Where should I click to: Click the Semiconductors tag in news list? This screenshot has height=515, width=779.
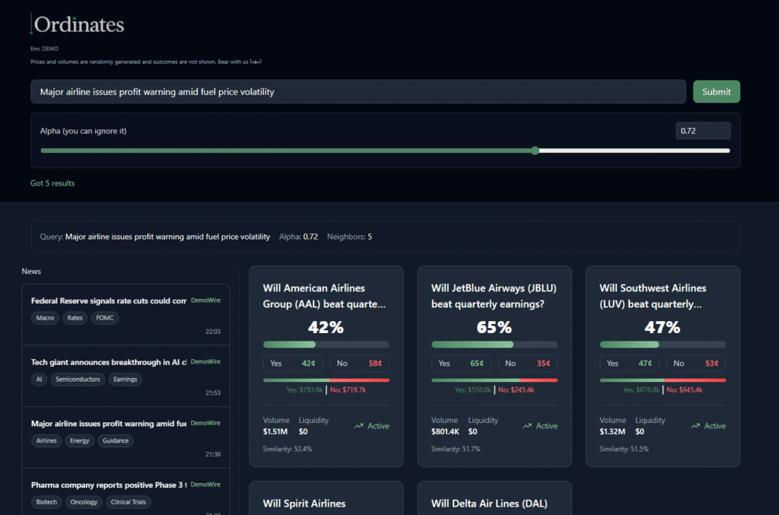tap(78, 379)
